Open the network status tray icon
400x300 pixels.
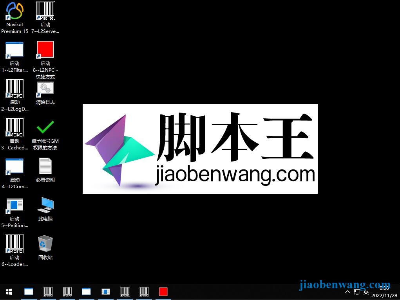point(357,292)
